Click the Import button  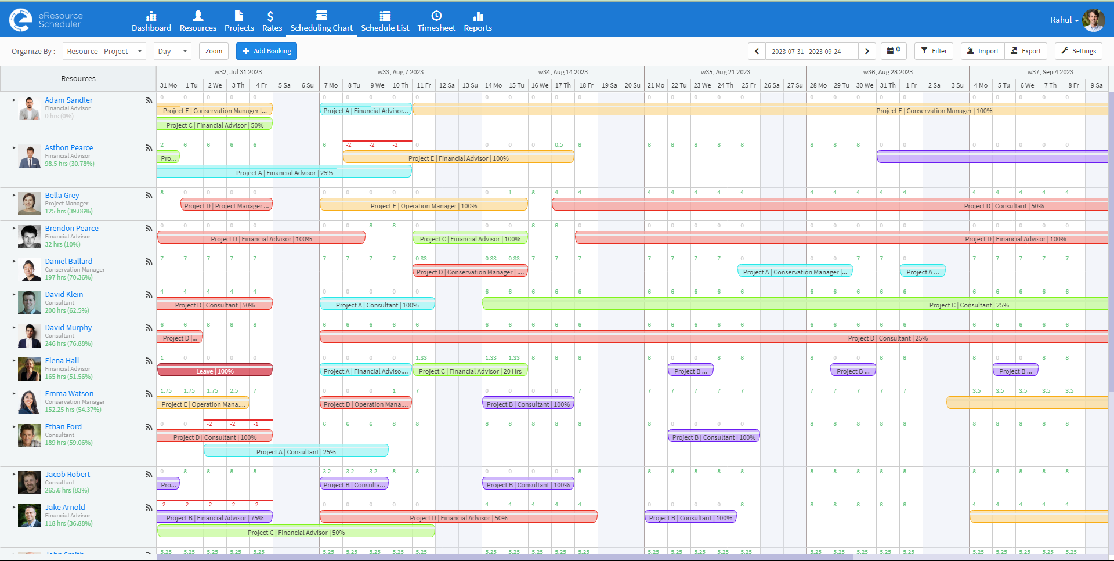coord(983,51)
